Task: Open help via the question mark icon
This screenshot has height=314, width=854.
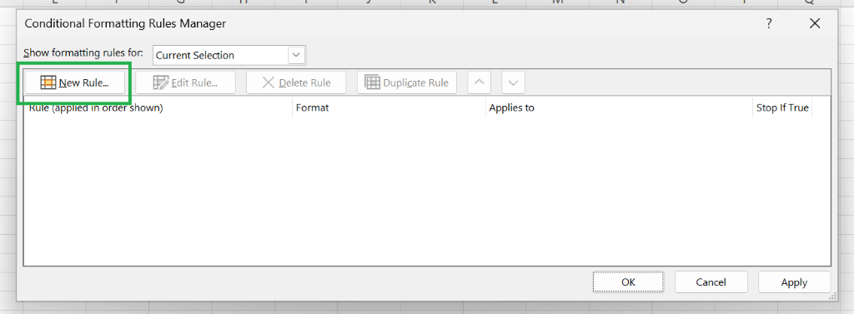Action: click(x=769, y=23)
